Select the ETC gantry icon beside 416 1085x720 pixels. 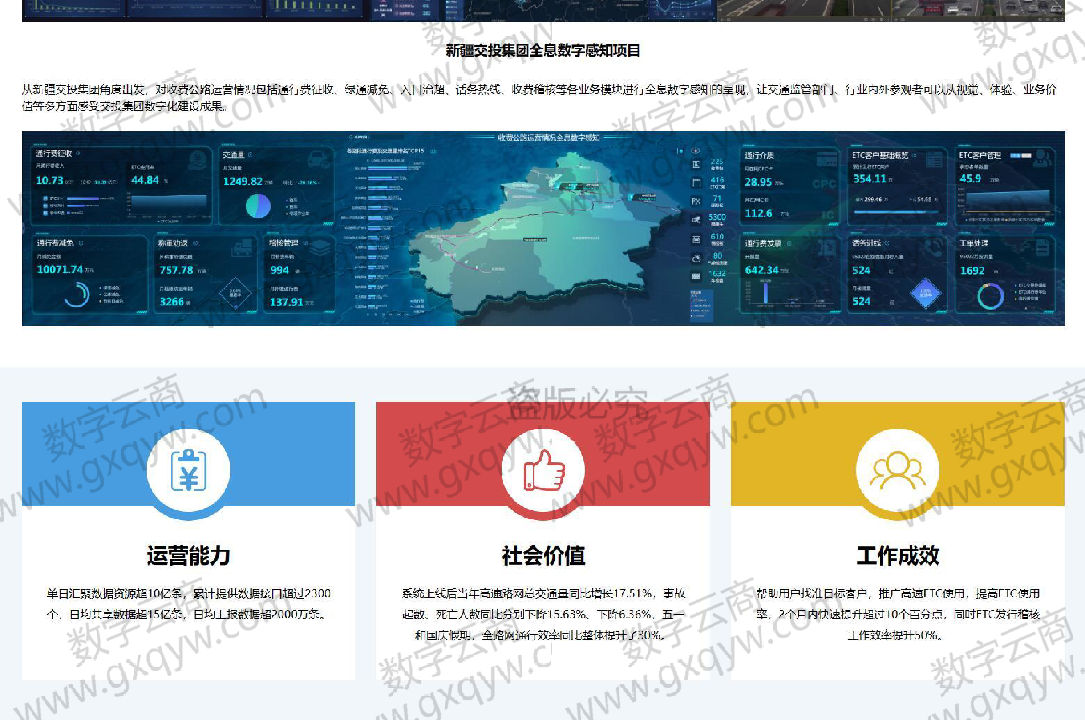696,183
